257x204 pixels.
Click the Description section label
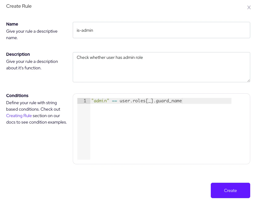(x=18, y=54)
